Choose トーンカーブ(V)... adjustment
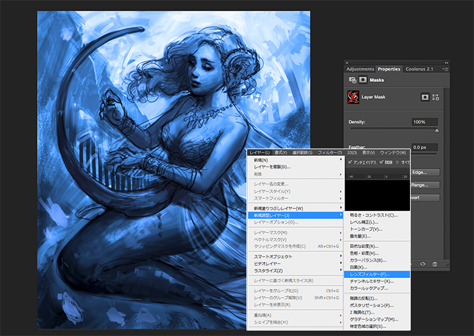474x336 pixels. 377,229
